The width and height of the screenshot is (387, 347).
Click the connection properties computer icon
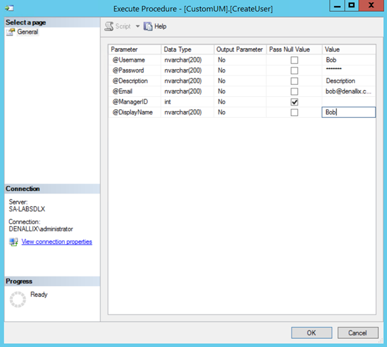(x=14, y=242)
